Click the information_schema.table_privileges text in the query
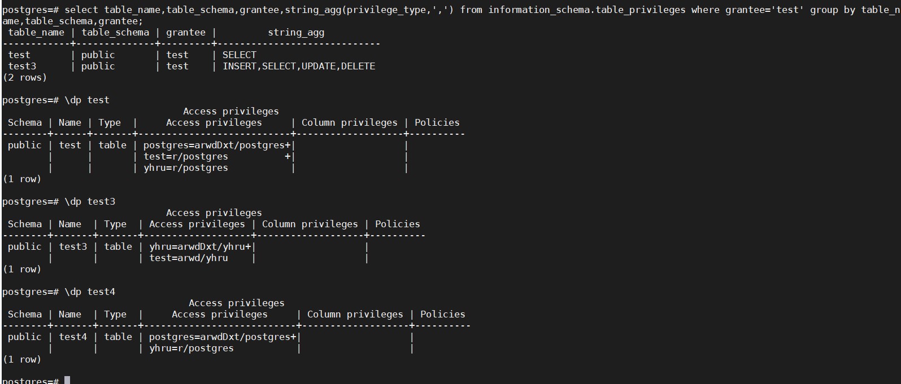 click(587, 10)
